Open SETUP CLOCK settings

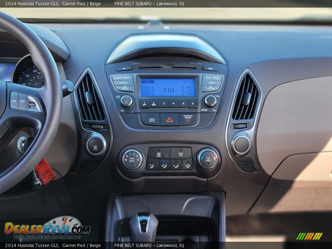coord(217,78)
